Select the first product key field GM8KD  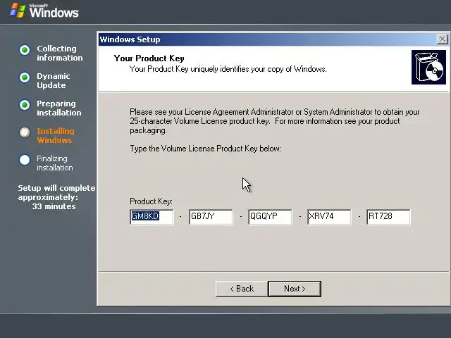152,217
